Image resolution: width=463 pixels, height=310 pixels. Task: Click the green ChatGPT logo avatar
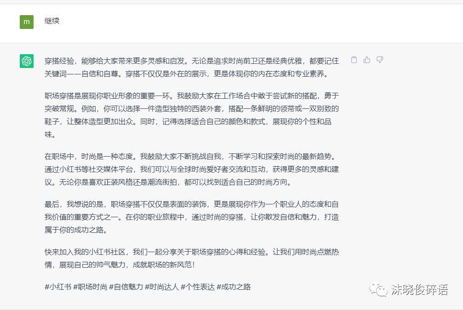(27, 61)
